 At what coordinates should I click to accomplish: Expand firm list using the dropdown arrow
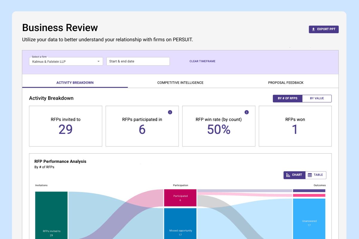click(x=98, y=62)
